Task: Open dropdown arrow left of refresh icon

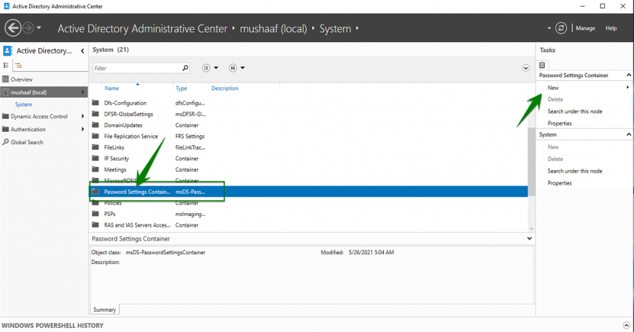Action: point(549,28)
